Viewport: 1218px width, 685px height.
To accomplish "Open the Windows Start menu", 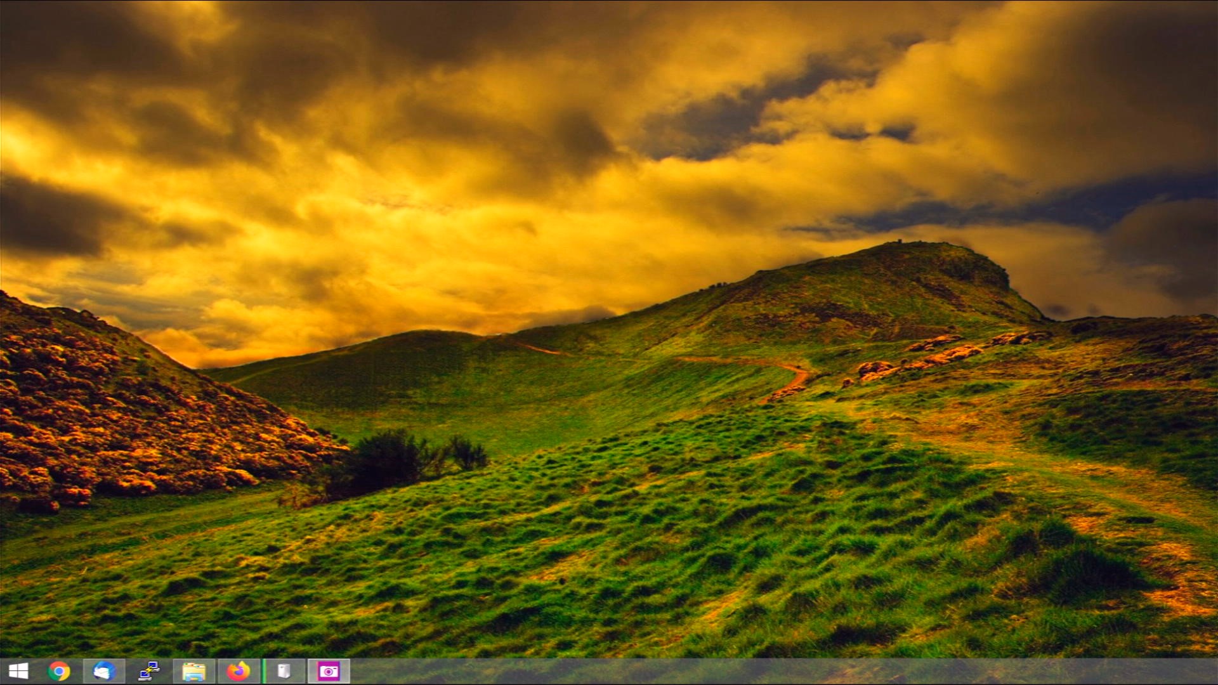I will pyautogui.click(x=18, y=671).
